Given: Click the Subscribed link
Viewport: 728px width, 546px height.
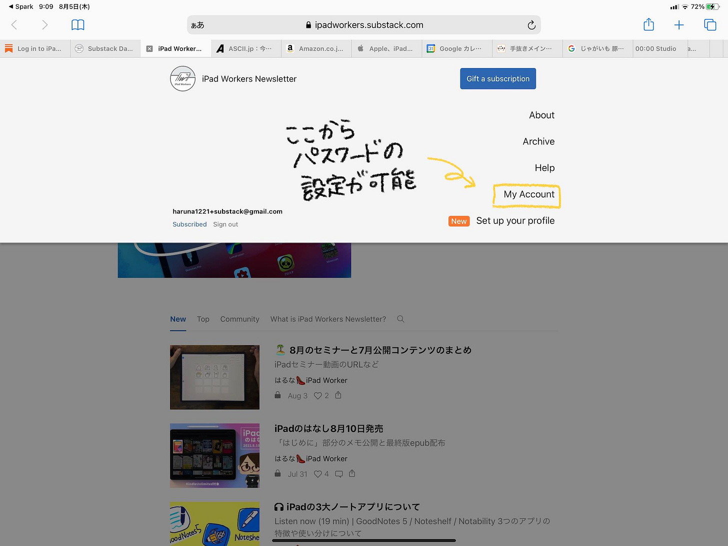Looking at the screenshot, I should click(189, 224).
